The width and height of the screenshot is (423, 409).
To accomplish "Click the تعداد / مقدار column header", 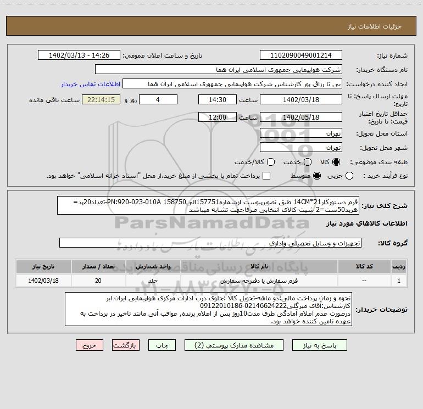I will tap(98, 267).
